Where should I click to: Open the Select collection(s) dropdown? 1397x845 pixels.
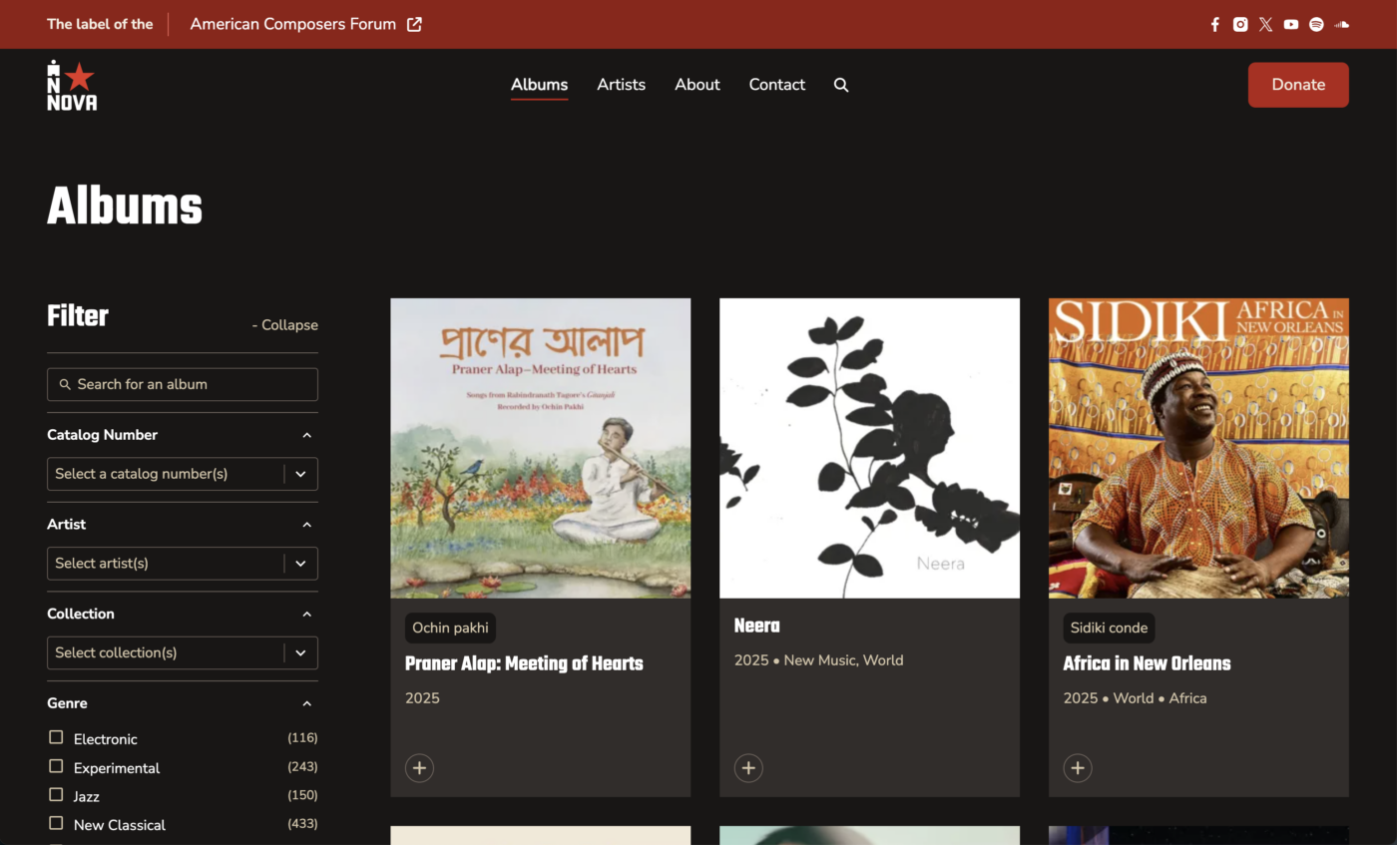tap(183, 652)
